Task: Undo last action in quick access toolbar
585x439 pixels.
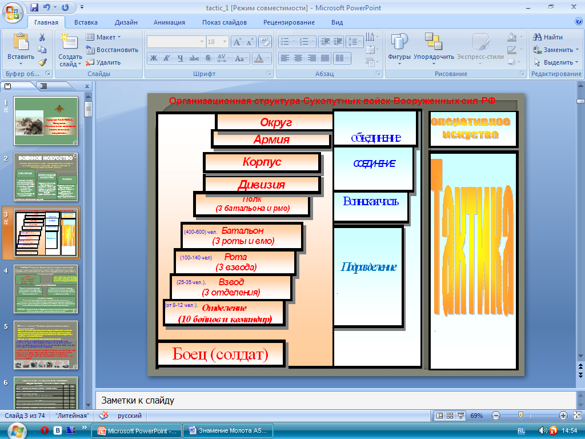Action: coord(46,7)
